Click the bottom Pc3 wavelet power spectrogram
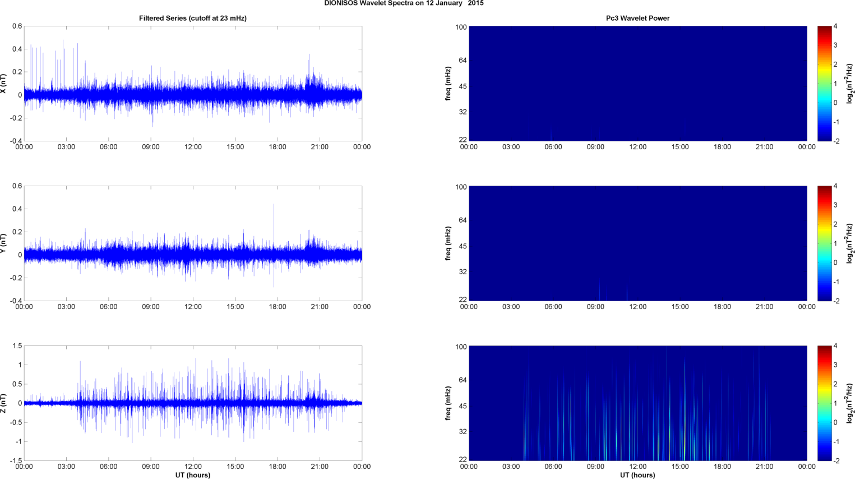Viewport: 855px width, 479px height. point(637,403)
